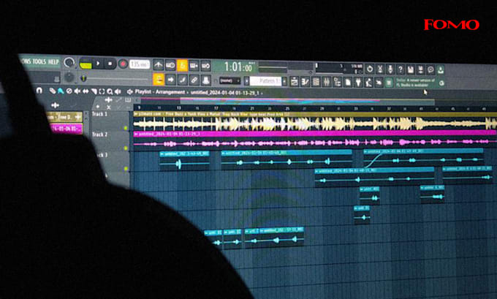Screen dimensions: 497x299
Task: Select the Track 1 header label
Action: (99, 114)
